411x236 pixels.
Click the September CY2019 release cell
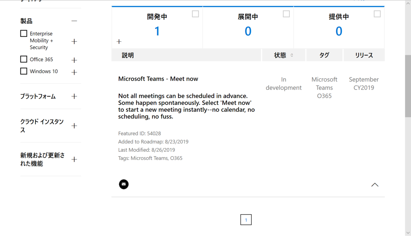[x=364, y=84]
